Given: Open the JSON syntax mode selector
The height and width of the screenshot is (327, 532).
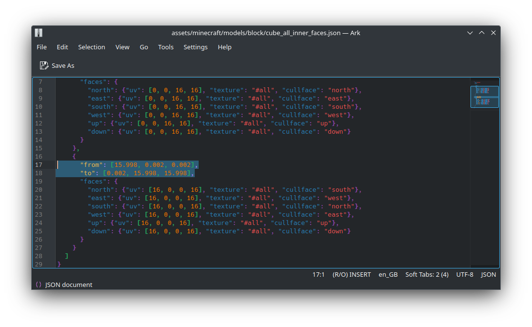Looking at the screenshot, I should 488,274.
